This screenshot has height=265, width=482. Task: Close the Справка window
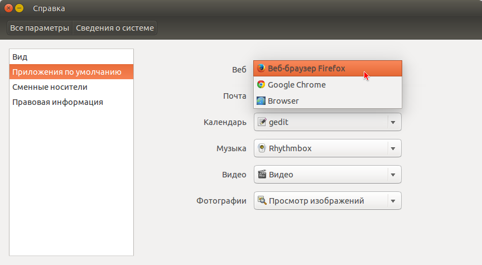point(8,8)
